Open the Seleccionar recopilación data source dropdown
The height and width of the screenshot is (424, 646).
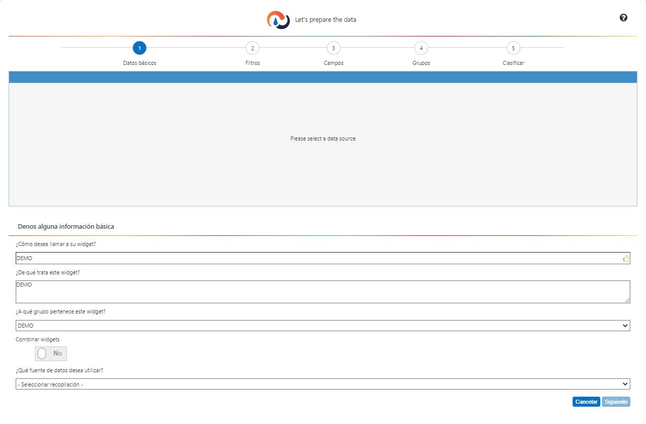pyautogui.click(x=323, y=384)
